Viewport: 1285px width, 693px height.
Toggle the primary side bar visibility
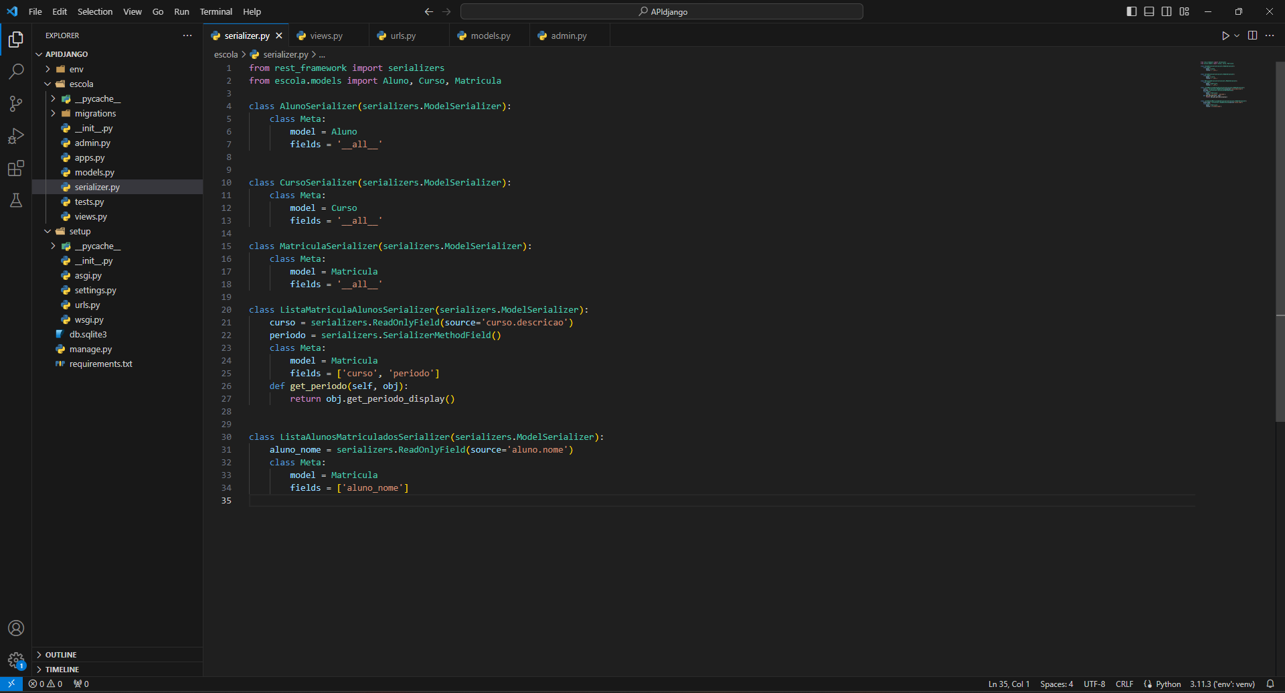pyautogui.click(x=1132, y=11)
